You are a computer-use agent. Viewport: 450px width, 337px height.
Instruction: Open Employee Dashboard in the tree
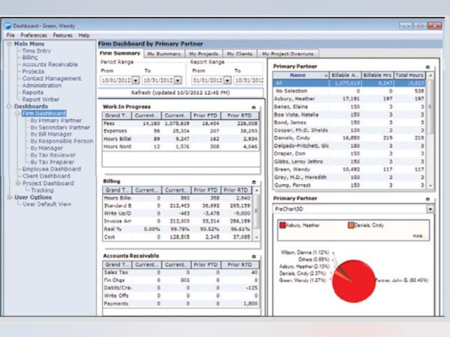(52, 169)
